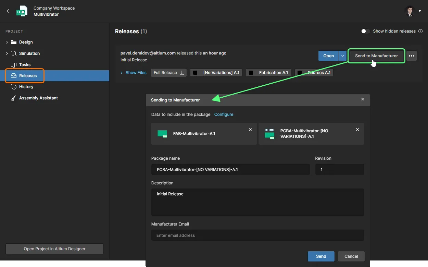The height and width of the screenshot is (267, 428).
Task: Open Assembly Assistant from the sidebar
Action: [x=34, y=98]
